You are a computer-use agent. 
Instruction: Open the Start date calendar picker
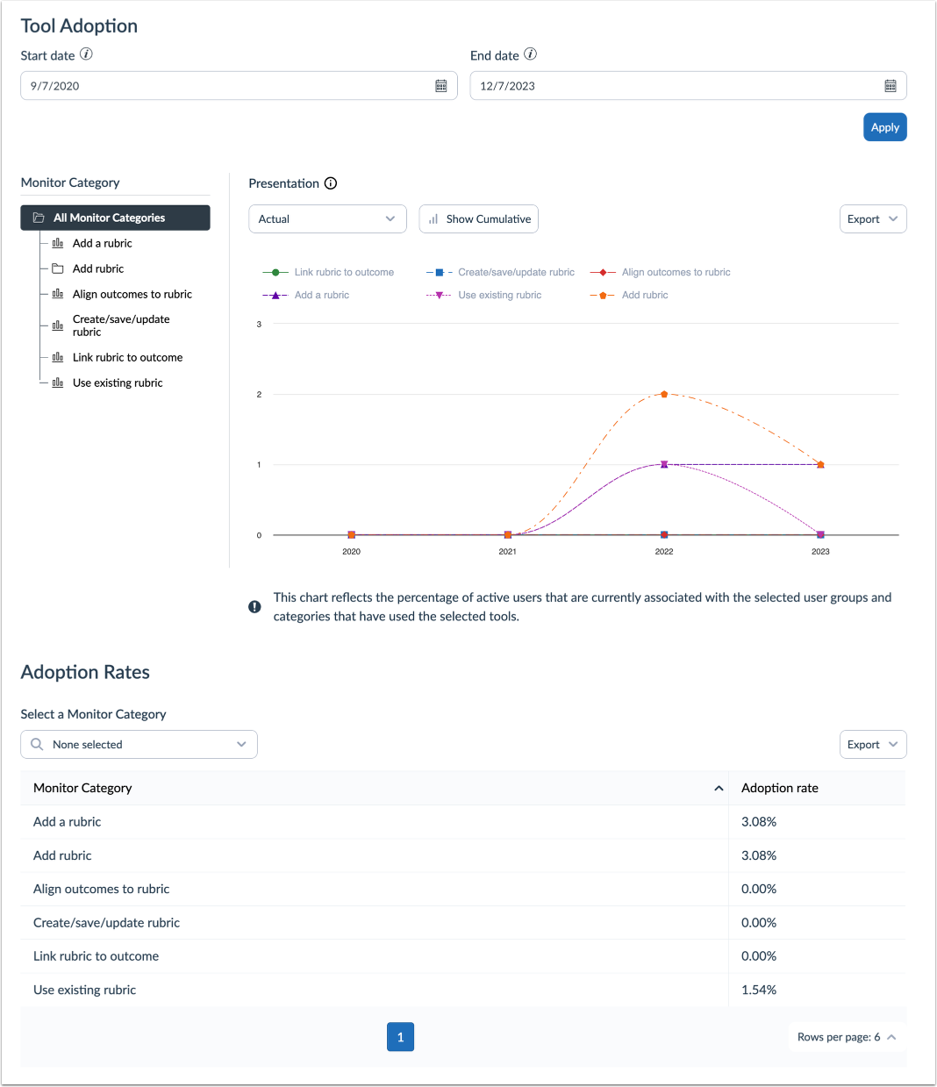point(442,85)
